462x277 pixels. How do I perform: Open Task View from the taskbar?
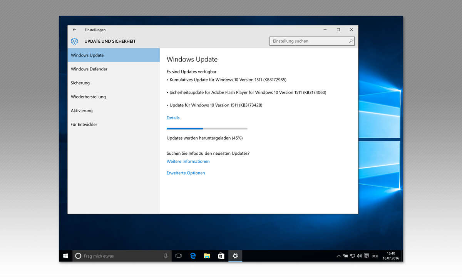(179, 256)
